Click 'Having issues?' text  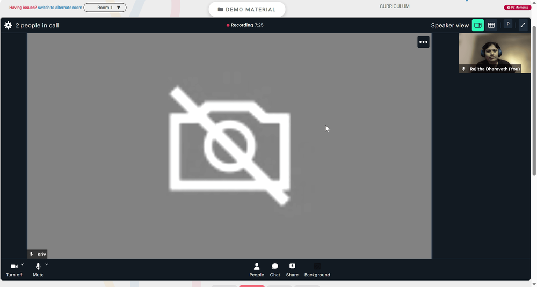23,8
